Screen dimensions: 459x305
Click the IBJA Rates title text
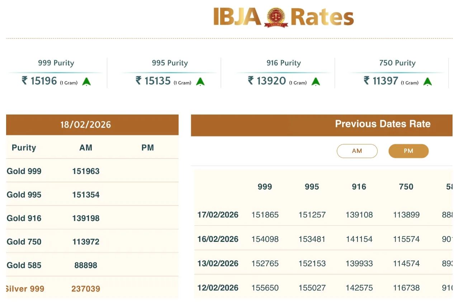tap(283, 17)
